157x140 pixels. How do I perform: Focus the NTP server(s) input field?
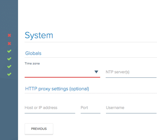tap(131, 72)
